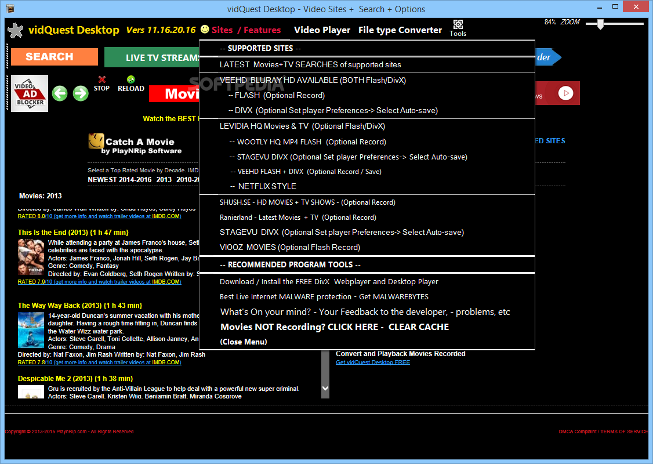Open the Sites menu

point(222,30)
